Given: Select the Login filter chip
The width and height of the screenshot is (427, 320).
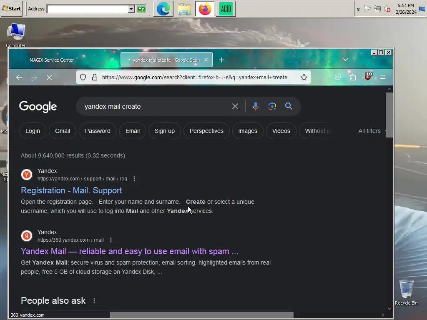Looking at the screenshot, I should (33, 131).
